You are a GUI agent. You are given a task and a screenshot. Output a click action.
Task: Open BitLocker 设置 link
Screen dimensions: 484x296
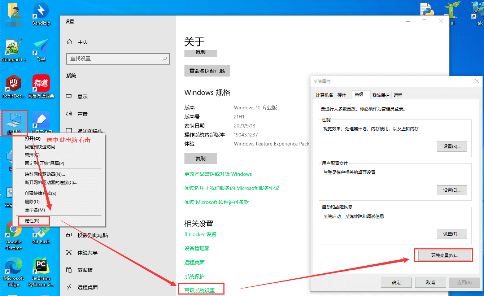(x=200, y=234)
